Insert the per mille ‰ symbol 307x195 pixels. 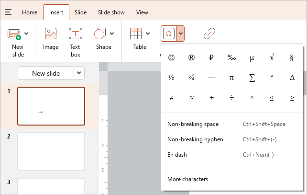[x=231, y=57]
